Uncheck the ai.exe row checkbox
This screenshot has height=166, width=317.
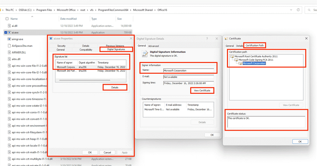6,33
